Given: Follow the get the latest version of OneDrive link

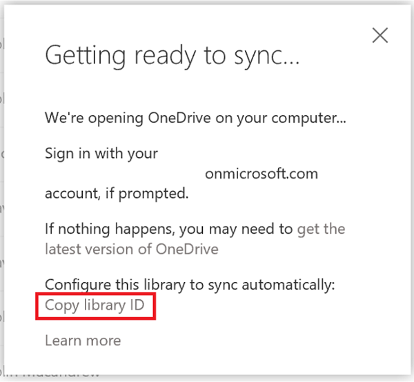Looking at the screenshot, I should [195, 239].
